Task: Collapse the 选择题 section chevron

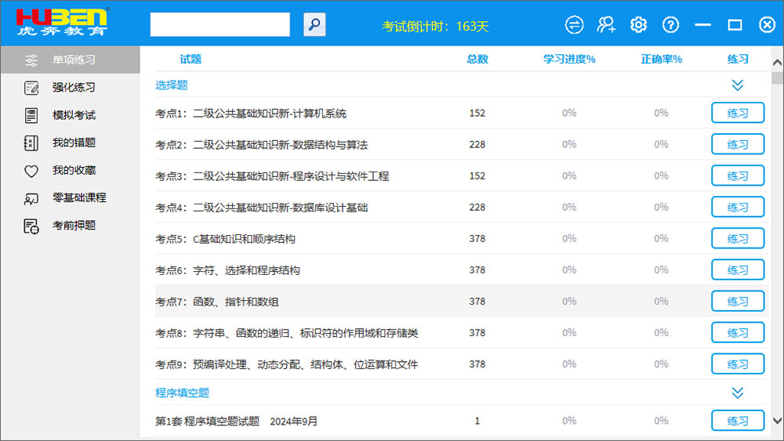Action: tap(737, 85)
